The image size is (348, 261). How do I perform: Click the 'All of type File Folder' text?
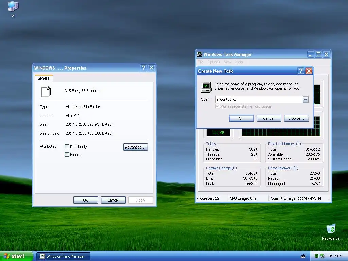pos(83,107)
